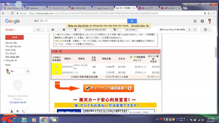Click Ẩn to hide notification banner
The image size is (219, 123).
pos(148,26)
